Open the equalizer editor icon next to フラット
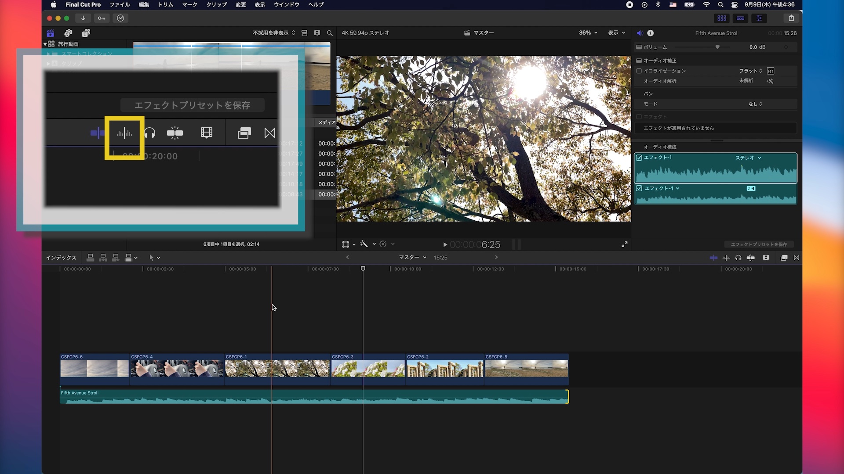This screenshot has width=844, height=474. tap(770, 71)
